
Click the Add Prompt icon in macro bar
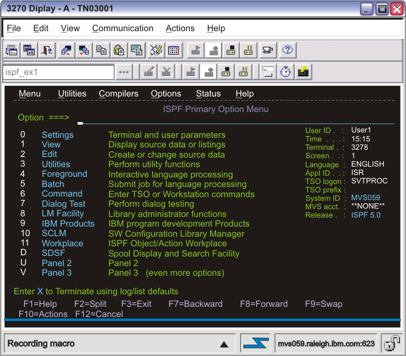pyautogui.click(x=268, y=72)
